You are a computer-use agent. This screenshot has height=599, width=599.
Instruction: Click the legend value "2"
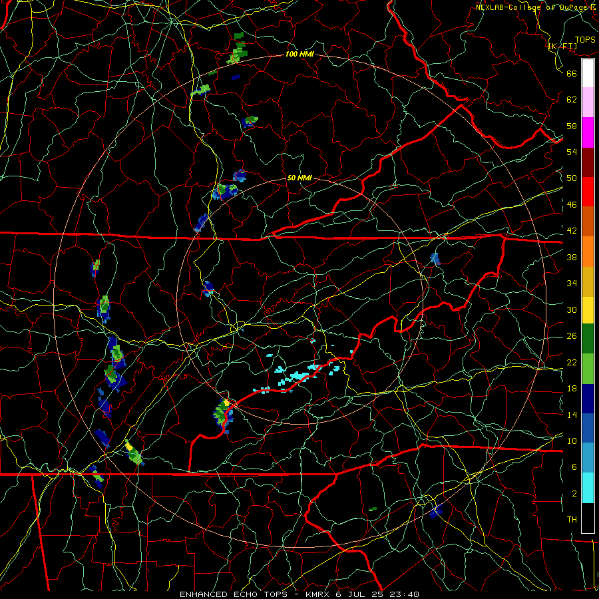pyautogui.click(x=574, y=494)
